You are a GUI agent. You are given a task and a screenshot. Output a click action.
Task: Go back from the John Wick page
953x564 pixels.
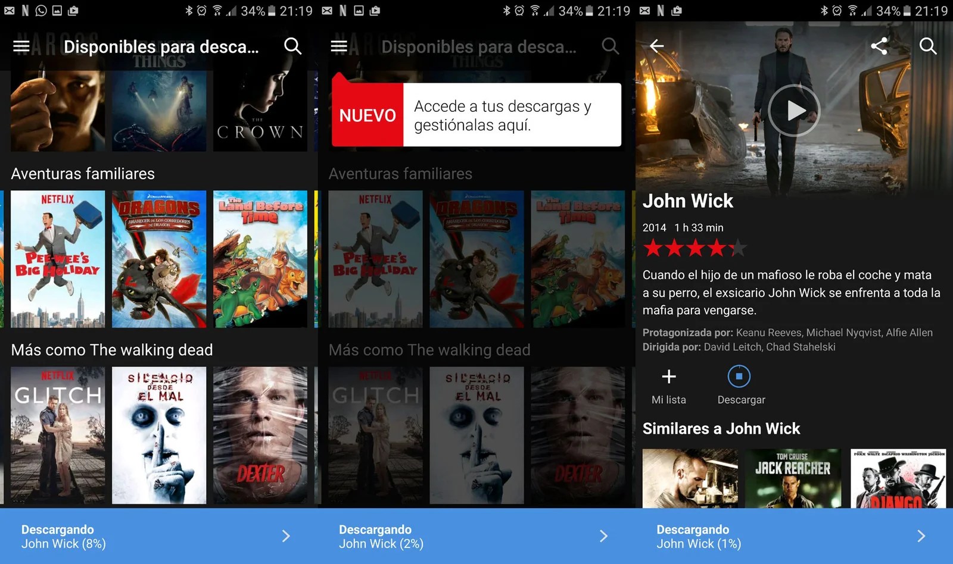pos(657,46)
